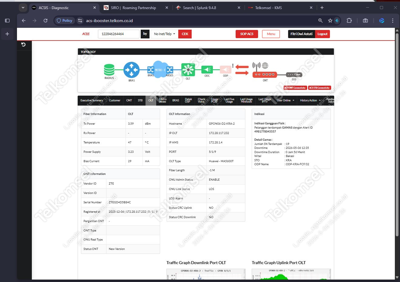Screen dimensions: 400x282
Task: Click the screenshot camera icon in toolbar
Action: coord(365,21)
